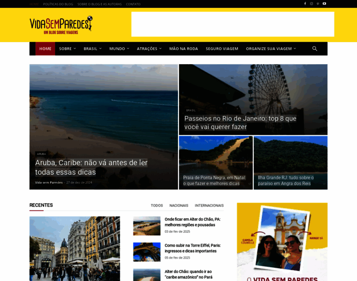Open Ilha Grande RJ article
This screenshot has height=281, width=357.
[x=286, y=180]
